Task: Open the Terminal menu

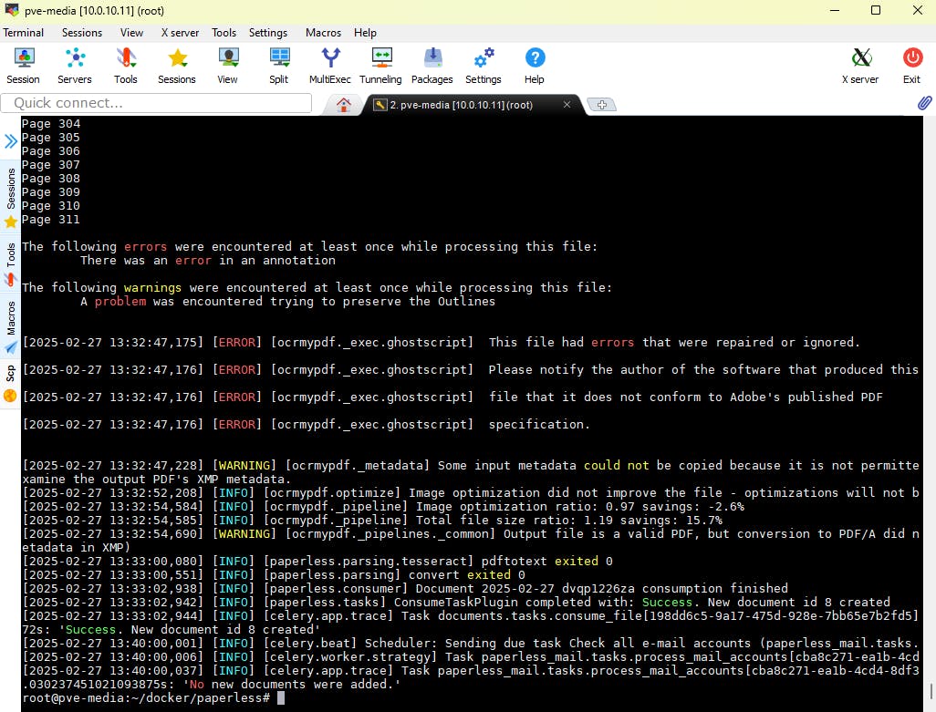Action: click(x=24, y=33)
